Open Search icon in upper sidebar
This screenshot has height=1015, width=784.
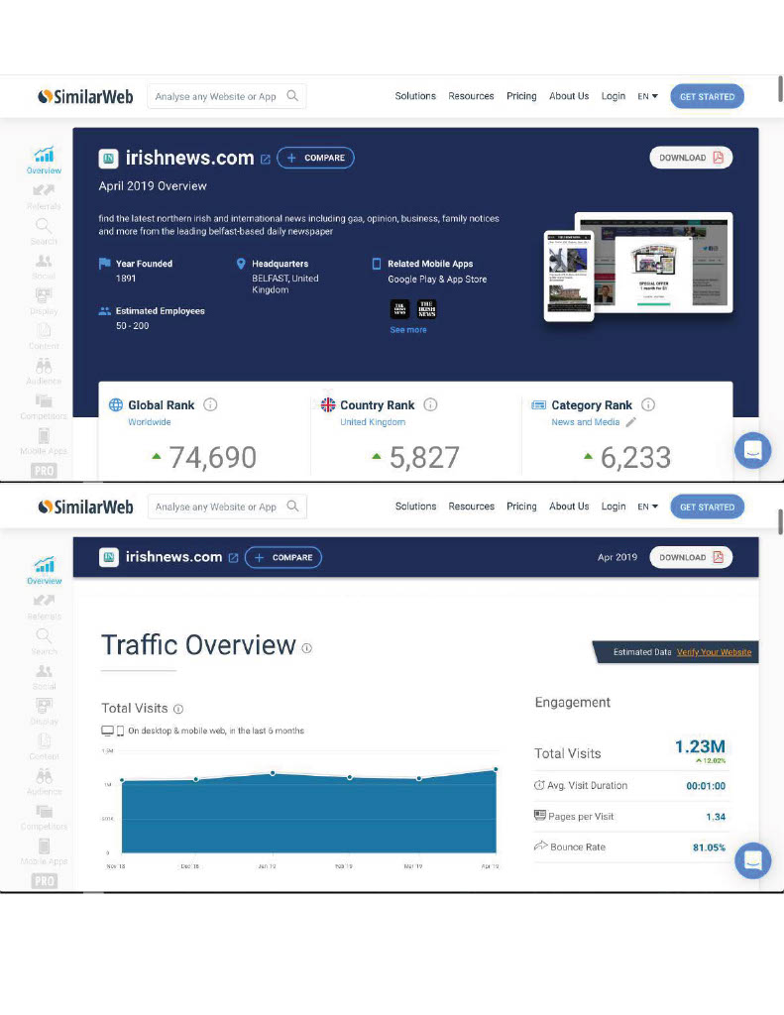point(44,226)
